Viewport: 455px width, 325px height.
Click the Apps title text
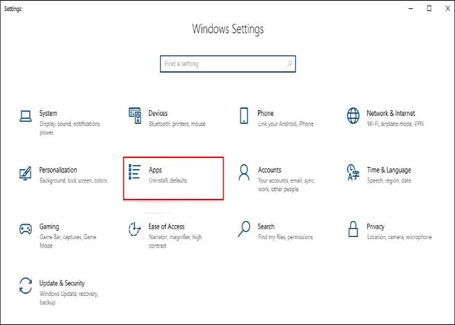[155, 170]
